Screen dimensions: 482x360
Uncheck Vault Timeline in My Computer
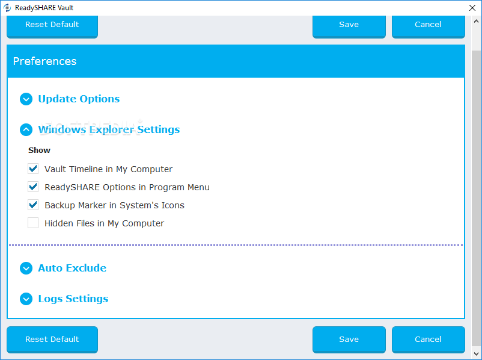click(33, 169)
